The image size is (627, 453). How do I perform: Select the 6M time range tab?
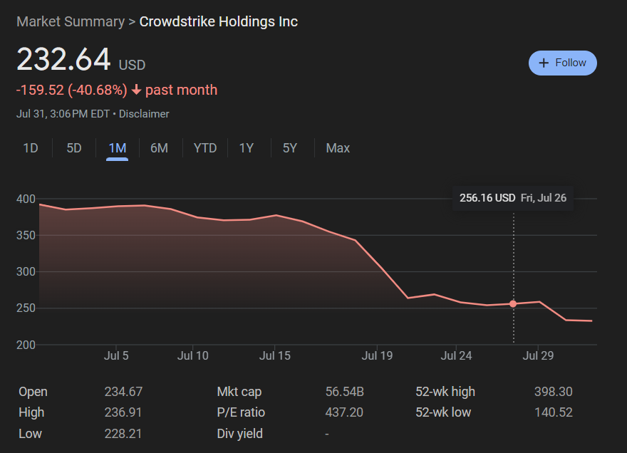click(159, 148)
